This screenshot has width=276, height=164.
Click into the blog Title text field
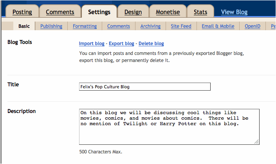tap(144, 87)
